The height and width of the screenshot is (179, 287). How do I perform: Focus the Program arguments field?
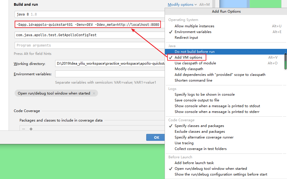click(x=90, y=45)
